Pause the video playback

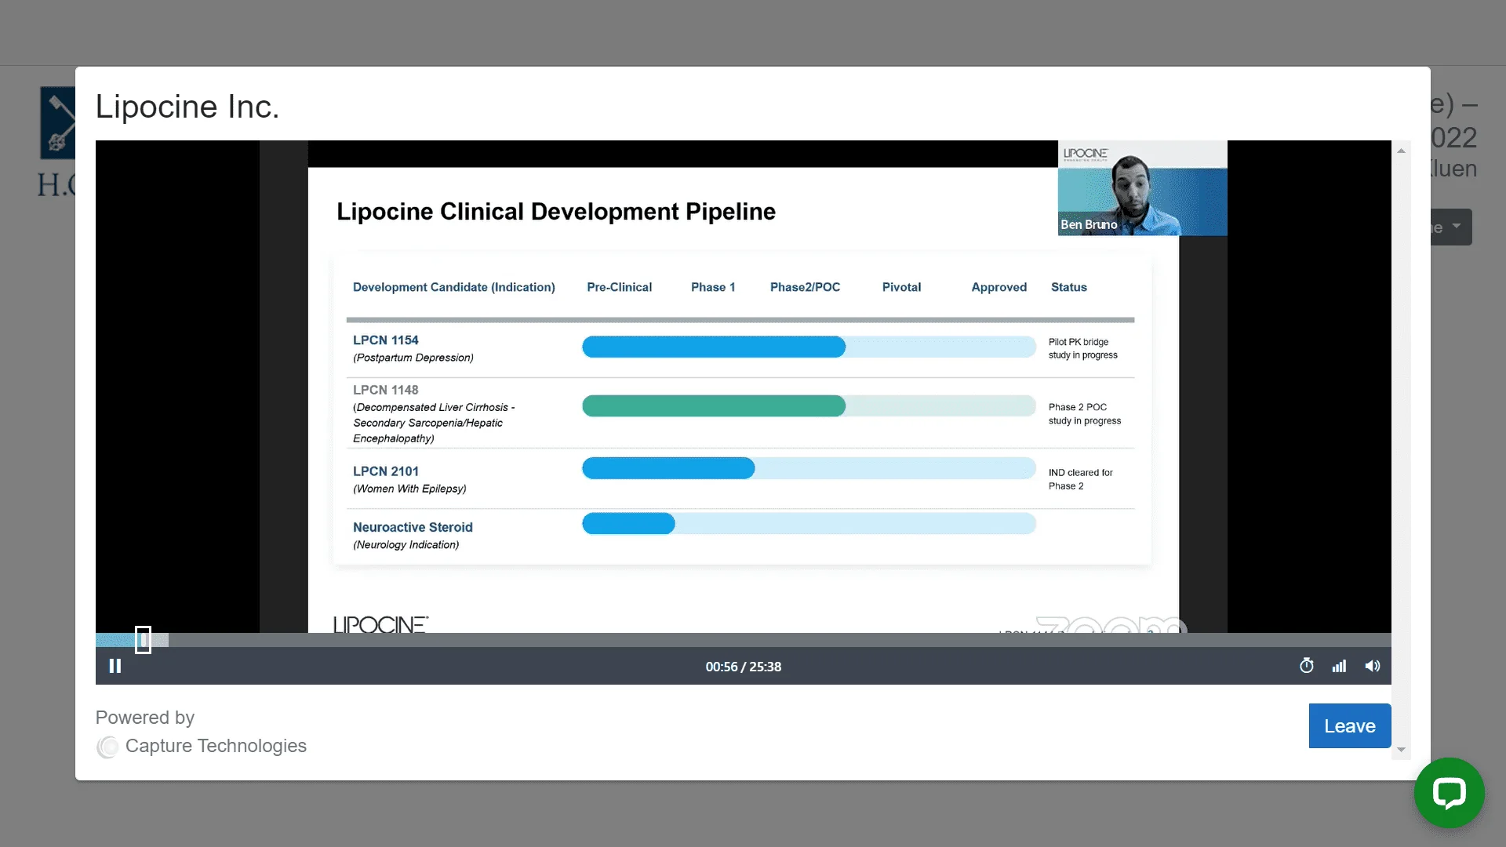(115, 666)
